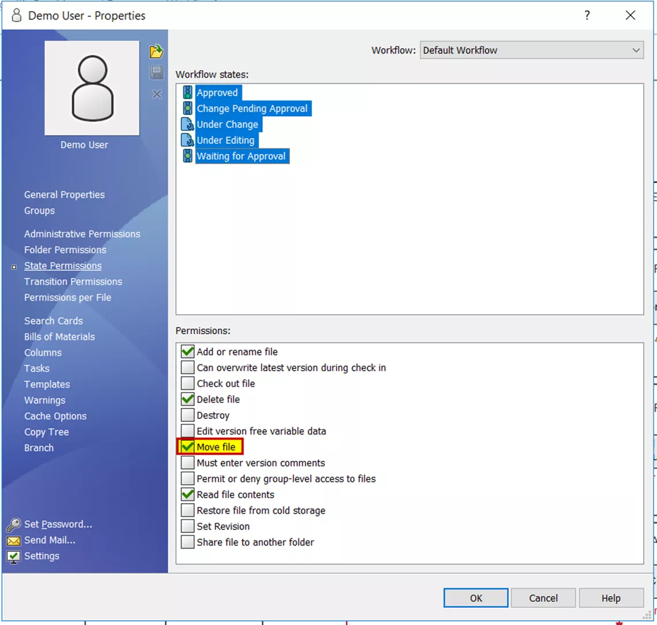Click the Set Password key icon
657x625 pixels.
pyautogui.click(x=14, y=524)
